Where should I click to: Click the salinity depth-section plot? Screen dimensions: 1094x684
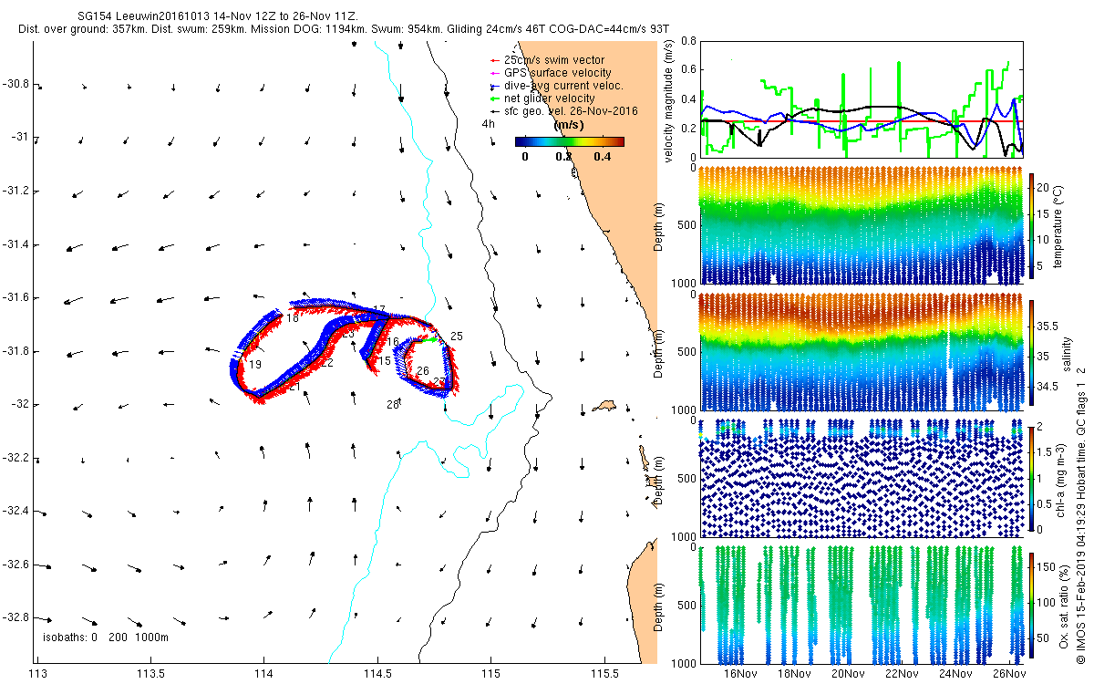pyautogui.click(x=860, y=352)
